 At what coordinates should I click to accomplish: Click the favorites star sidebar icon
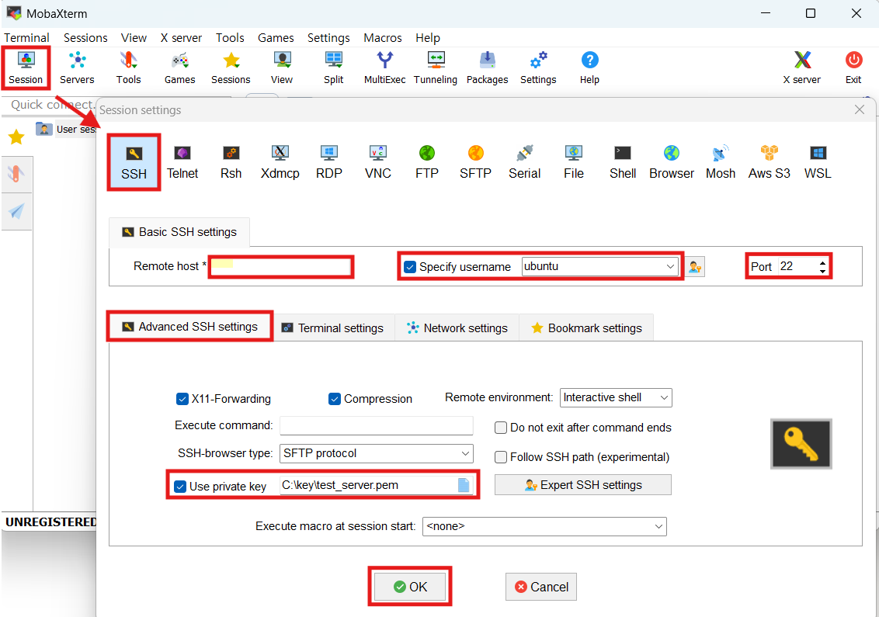click(x=16, y=137)
